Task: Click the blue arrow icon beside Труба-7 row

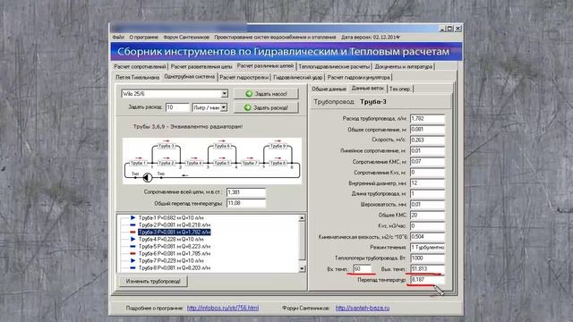Action: point(133,260)
